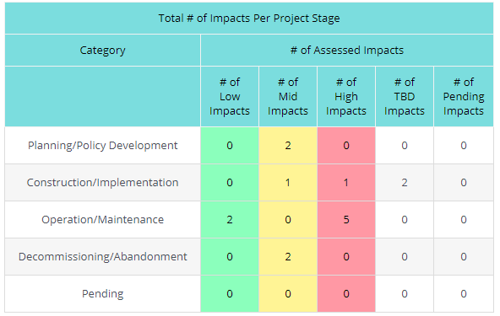Click the Operation/Maintenance row label
This screenshot has width=500, height=316.
click(102, 220)
